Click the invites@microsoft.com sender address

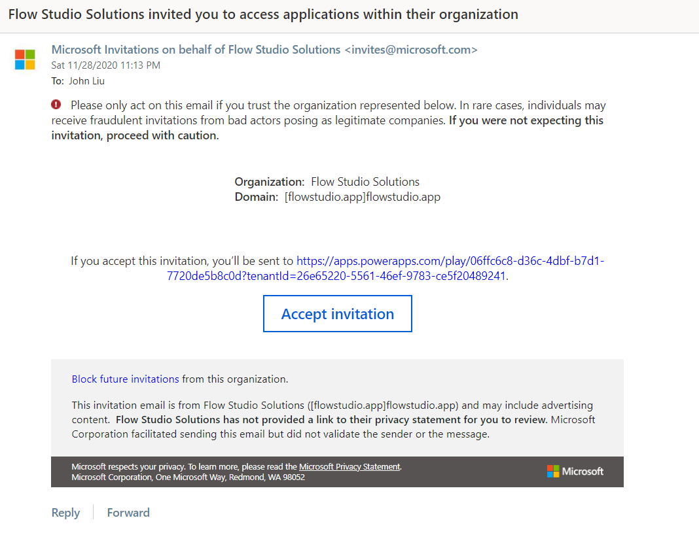[x=411, y=50]
